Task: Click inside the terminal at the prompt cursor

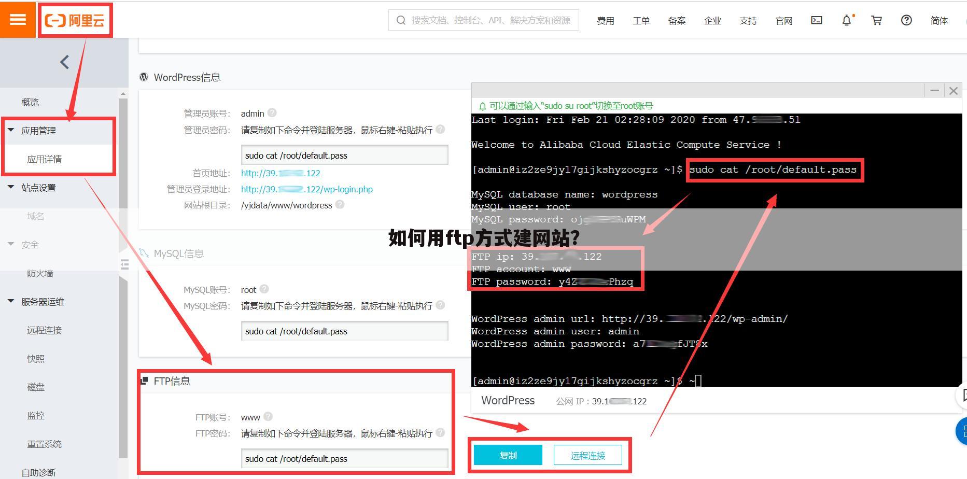Action: click(698, 381)
